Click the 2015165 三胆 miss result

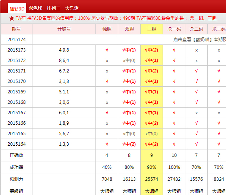[x=151, y=134]
